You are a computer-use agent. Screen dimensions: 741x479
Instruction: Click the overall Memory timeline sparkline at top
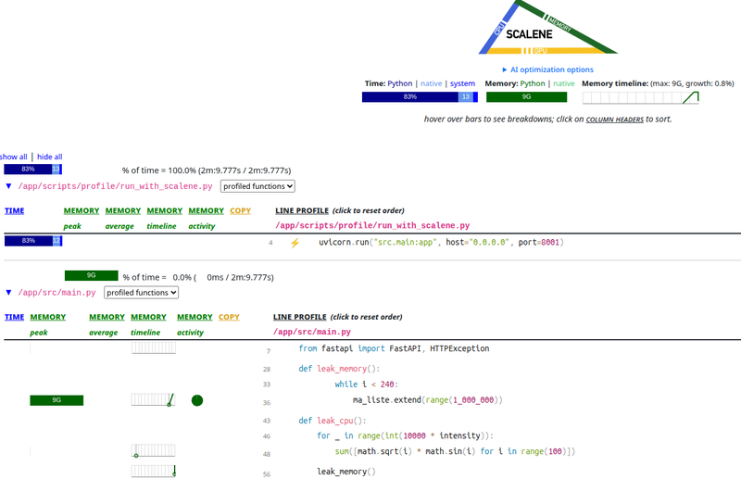[640, 97]
